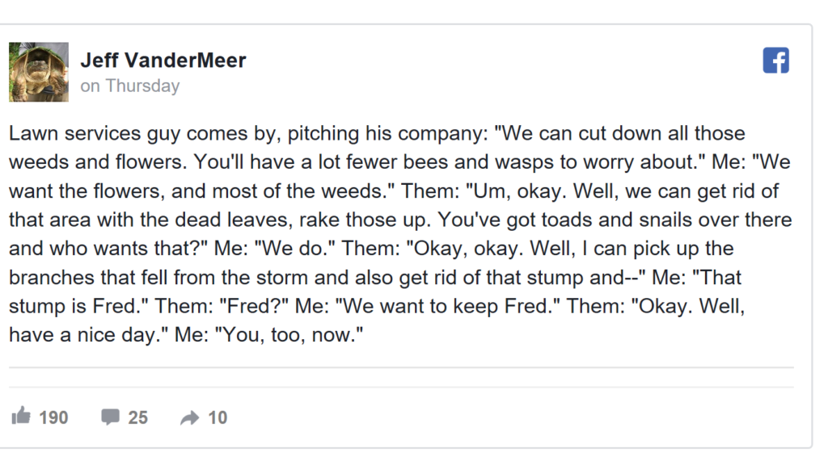Screen dimensions: 828x465
Task: Click the line starting 'weeds and flowers'
Action: tap(399, 161)
